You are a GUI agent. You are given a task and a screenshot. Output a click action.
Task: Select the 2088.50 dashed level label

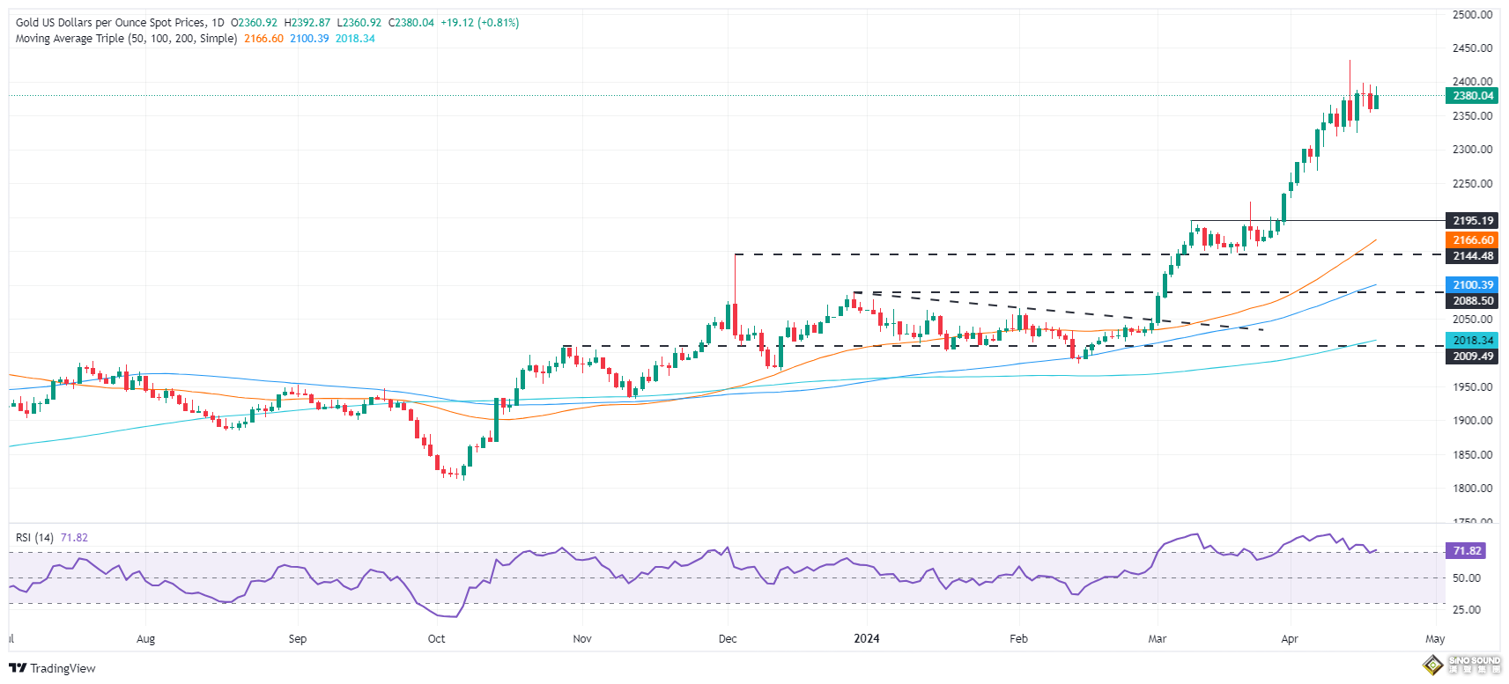point(1472,301)
